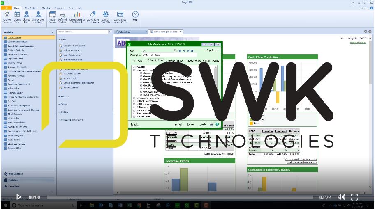Viewport: 375px width, 210px height.
Task: Open Service Notification Maintenance task
Action: coord(79,83)
